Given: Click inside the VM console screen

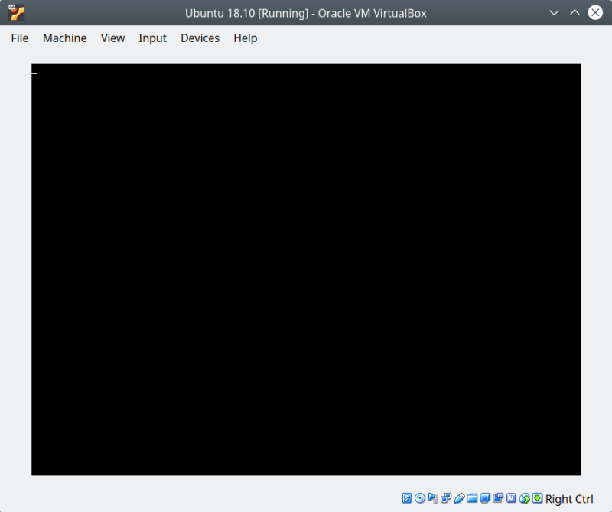Looking at the screenshot, I should pos(306,268).
